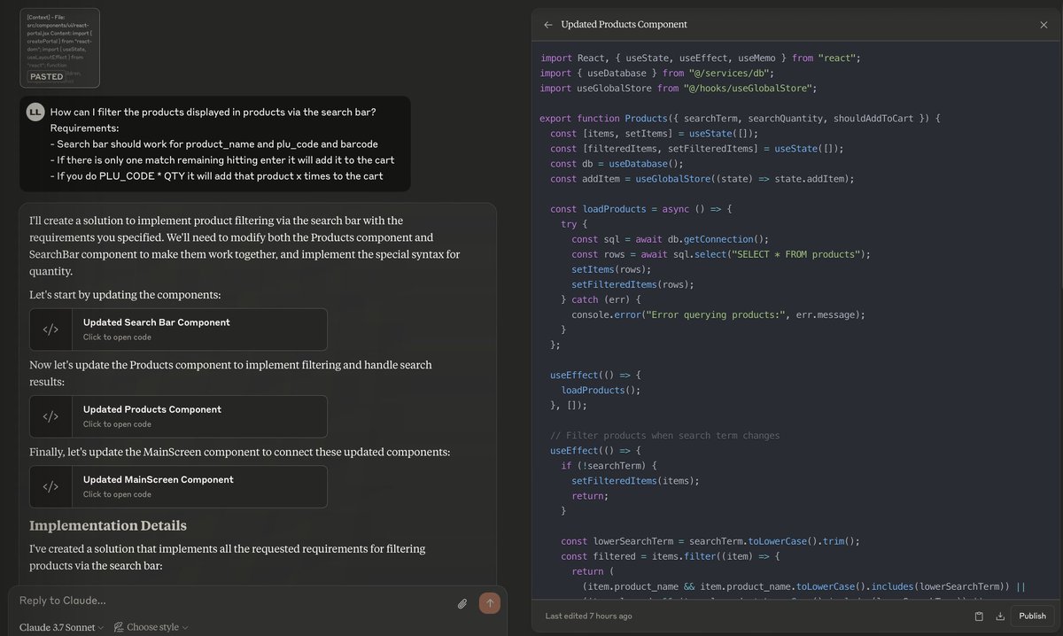Click the code icon on Products Component card

[x=50, y=416]
